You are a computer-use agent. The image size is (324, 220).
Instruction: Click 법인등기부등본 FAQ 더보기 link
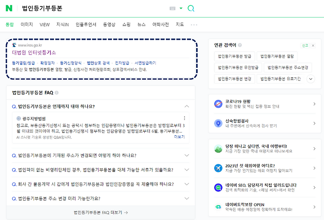(101, 212)
